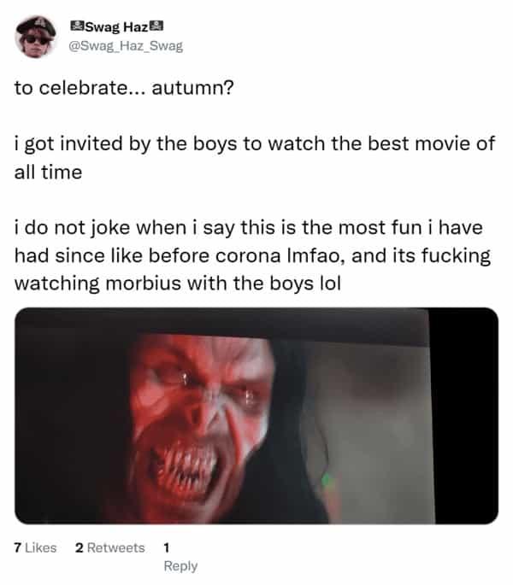Open the Swag Haz display name
513x585 pixels.
click(116, 26)
